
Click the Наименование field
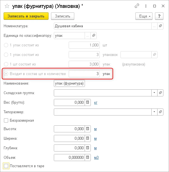pos(69,83)
